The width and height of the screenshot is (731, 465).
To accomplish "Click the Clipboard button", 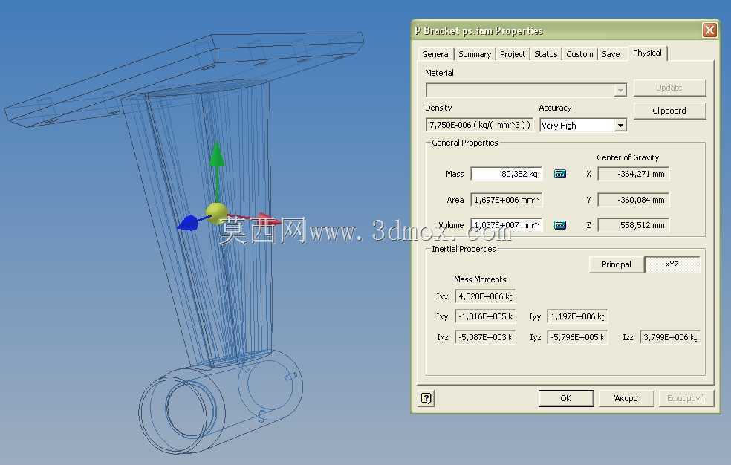I will 669,111.
